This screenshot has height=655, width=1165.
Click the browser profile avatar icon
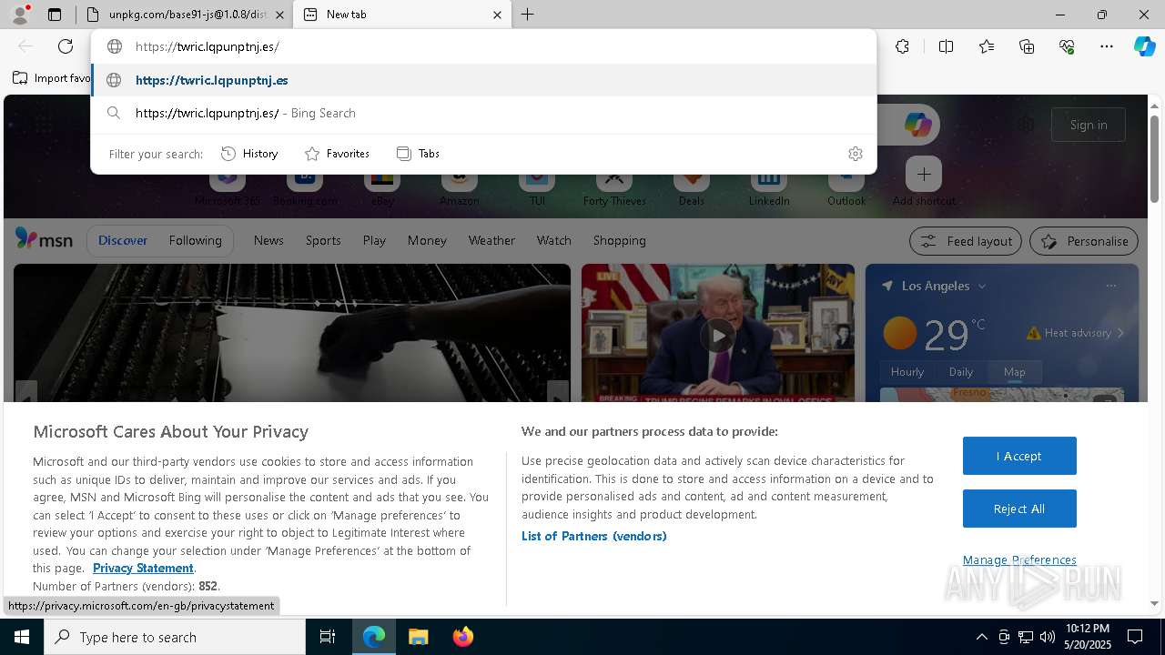(x=19, y=15)
